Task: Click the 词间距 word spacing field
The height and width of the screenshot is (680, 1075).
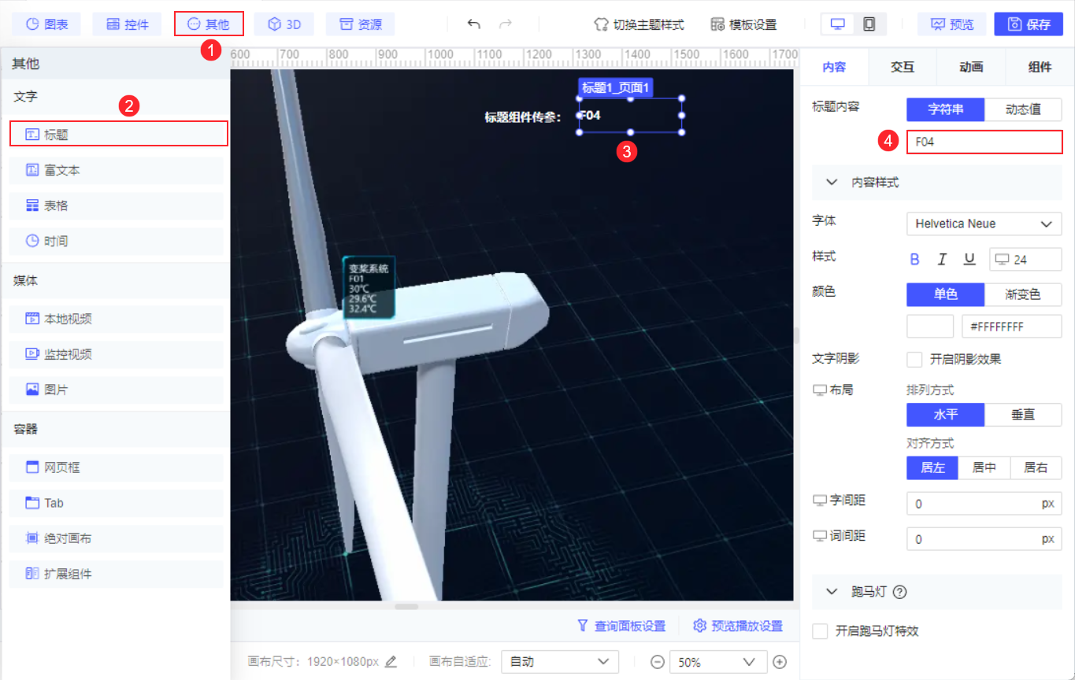Action: pos(984,539)
